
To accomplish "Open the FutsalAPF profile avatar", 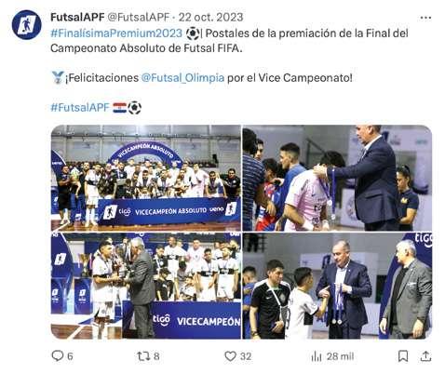I will coord(27,25).
